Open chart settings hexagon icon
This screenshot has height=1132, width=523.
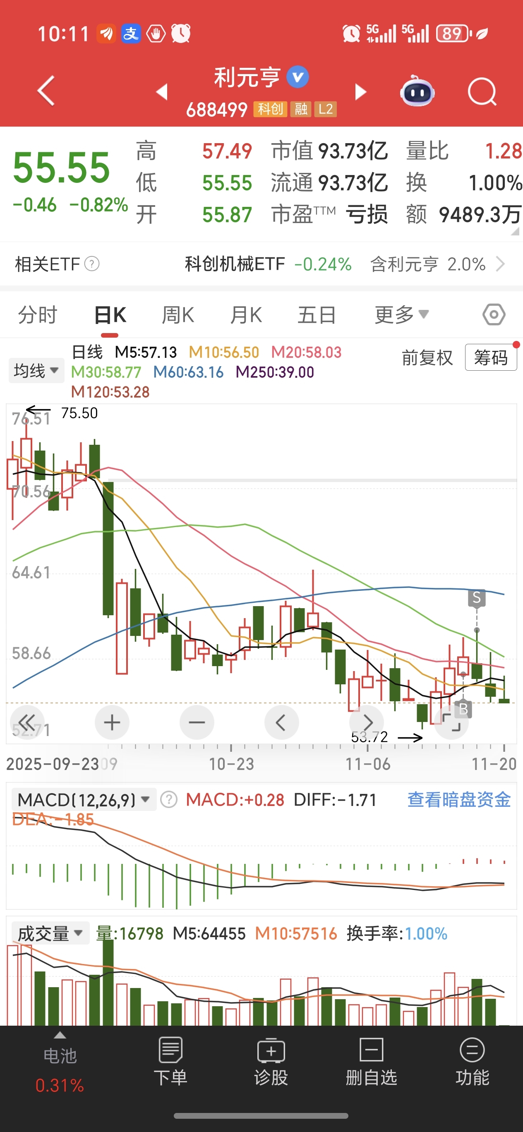click(494, 314)
